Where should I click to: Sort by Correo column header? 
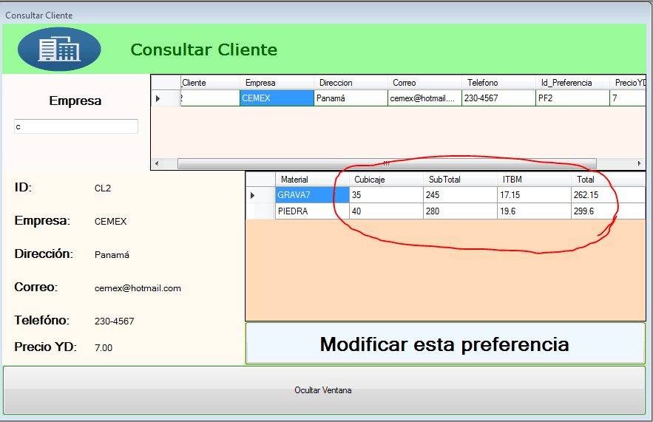pos(424,82)
